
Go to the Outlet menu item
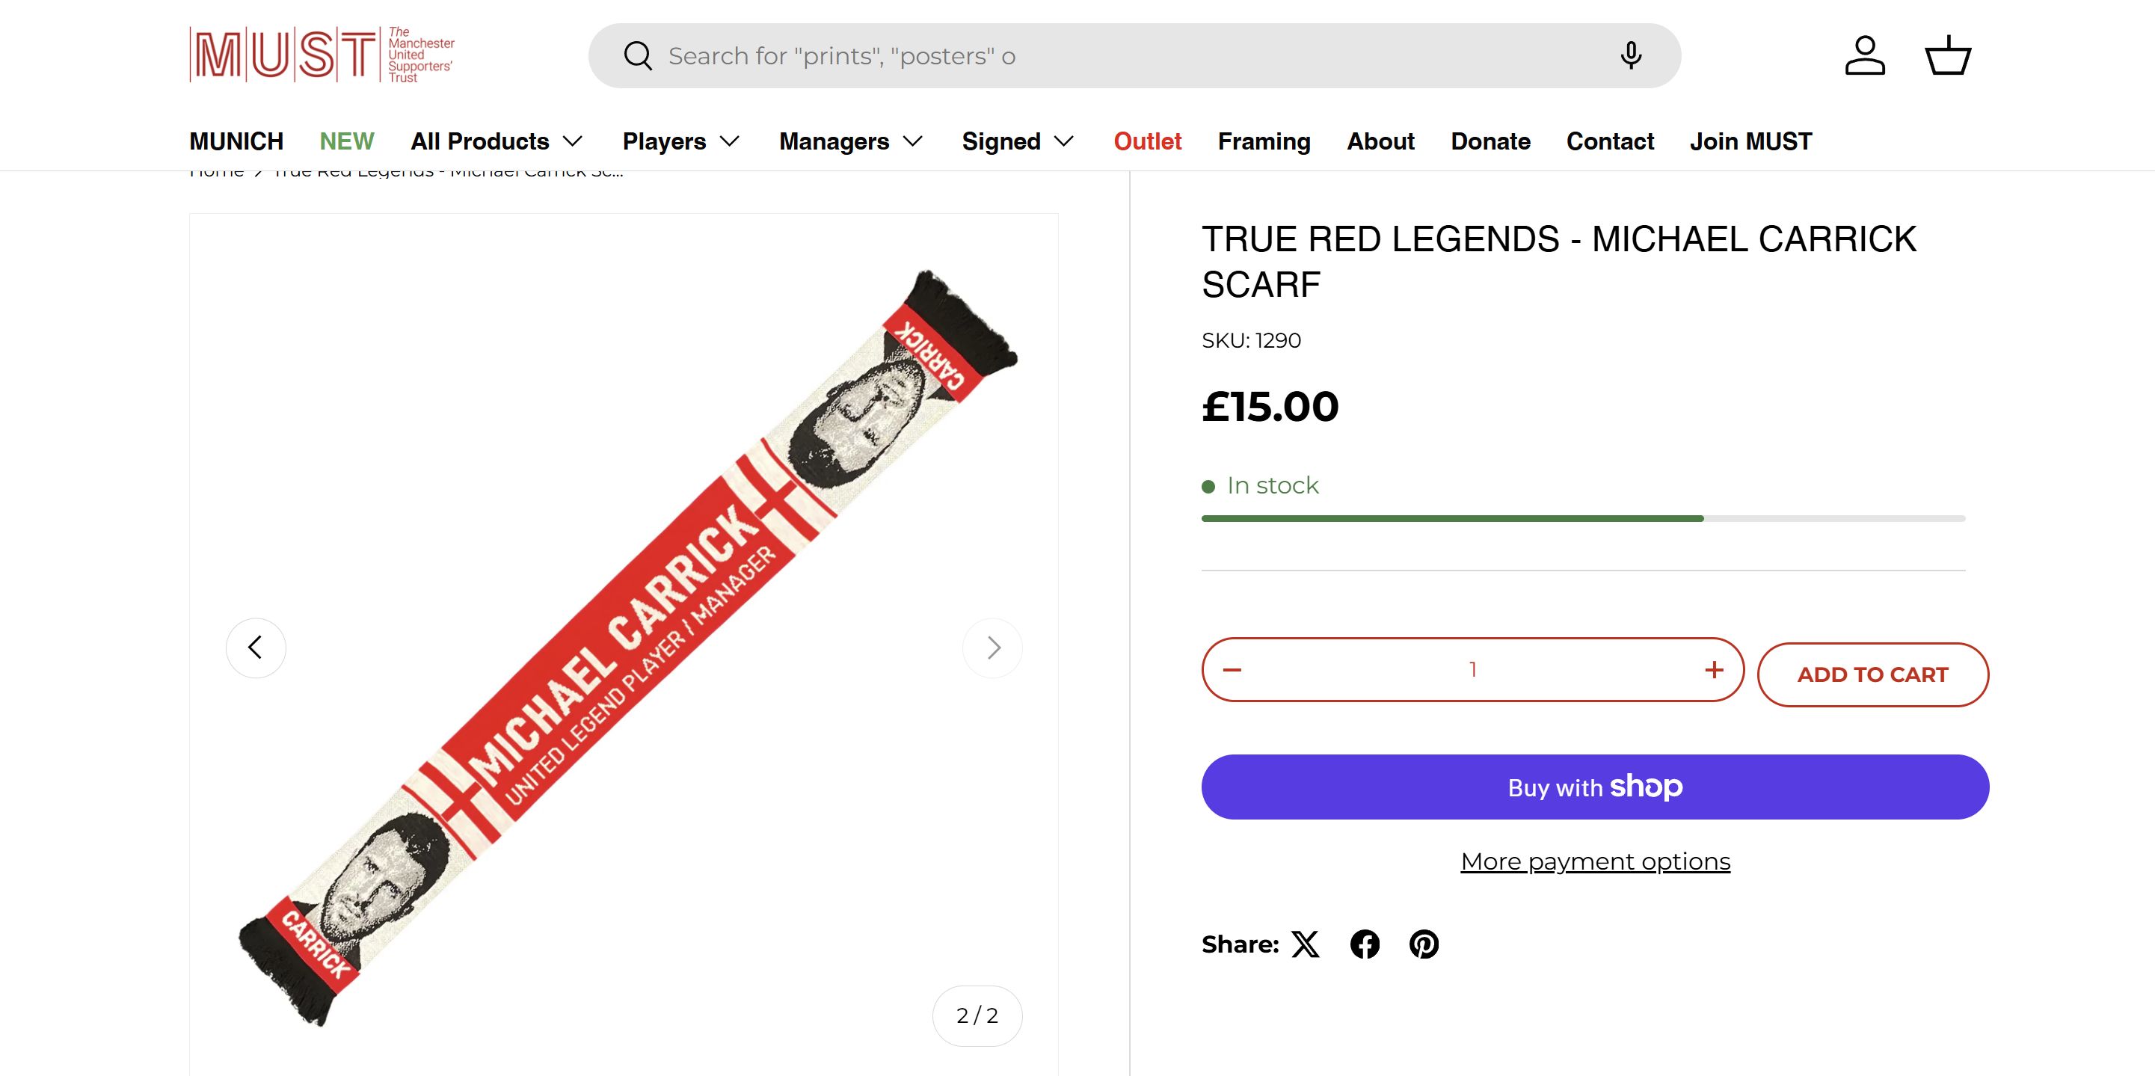pyautogui.click(x=1147, y=141)
